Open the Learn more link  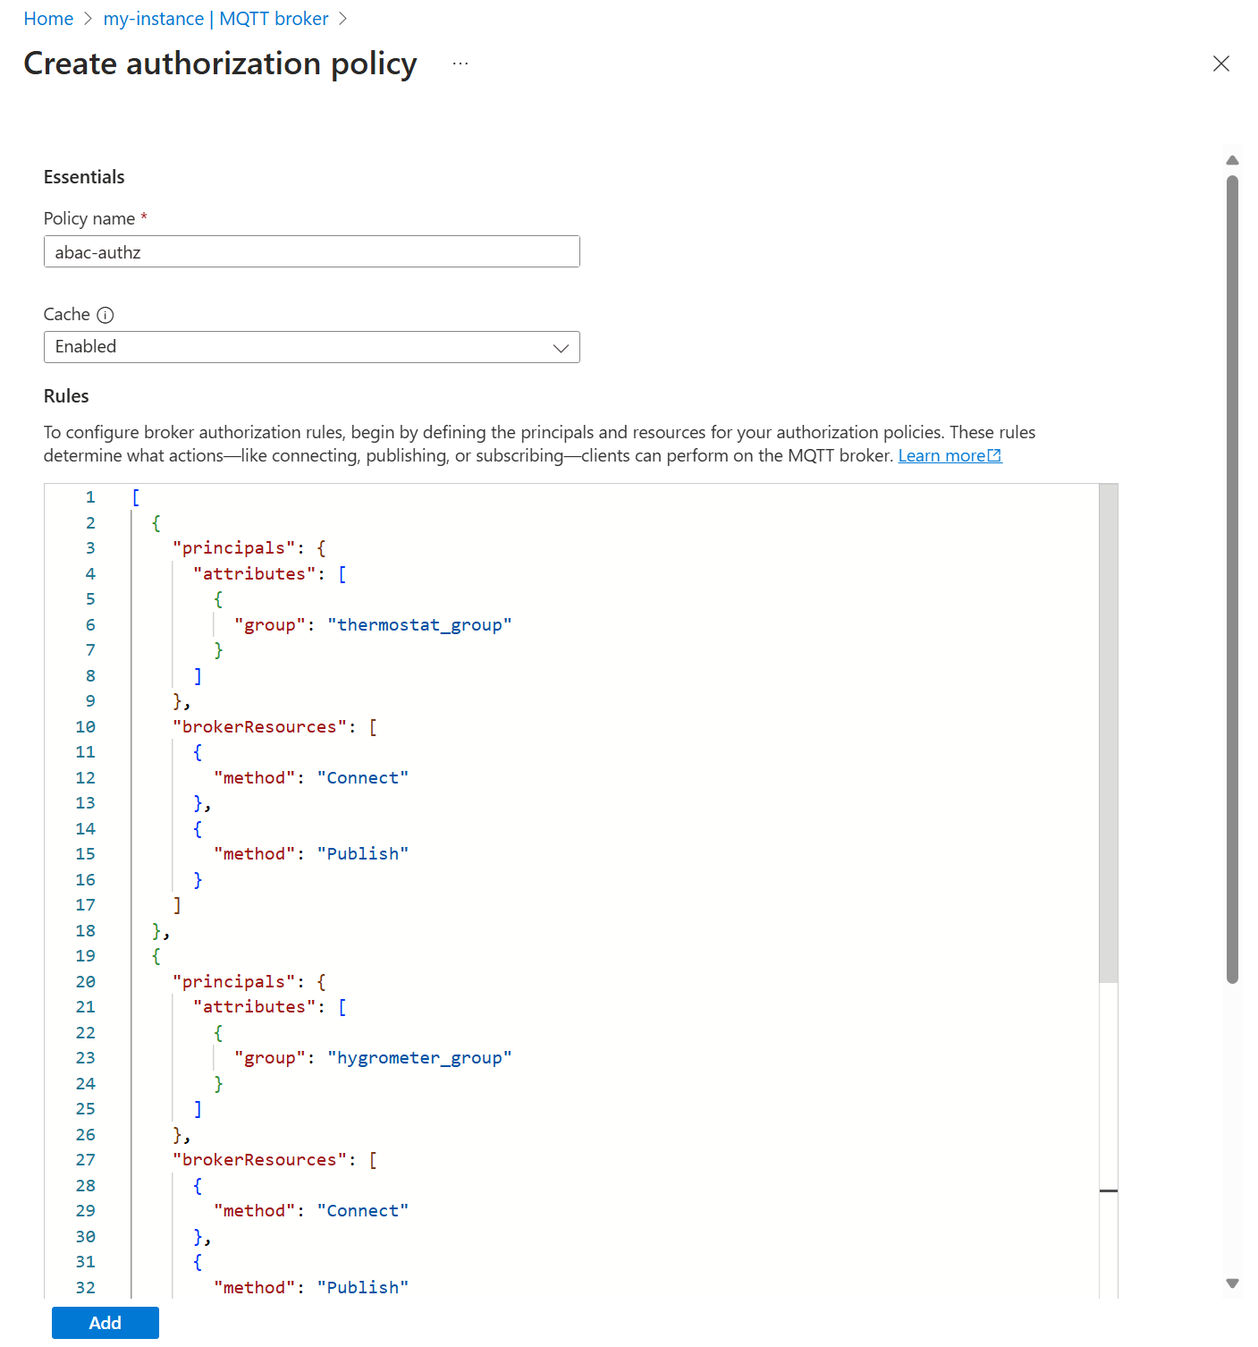[942, 454]
